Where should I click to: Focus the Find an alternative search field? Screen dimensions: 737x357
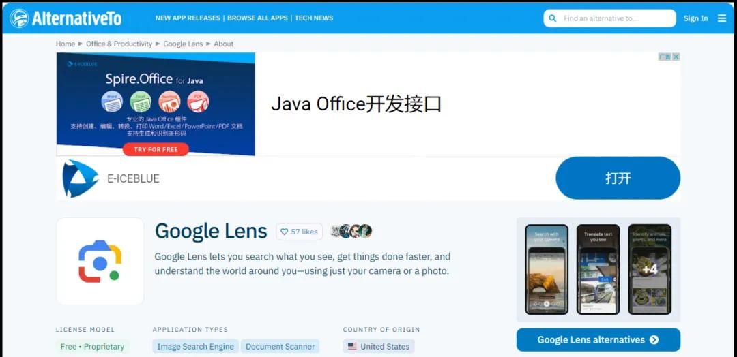[x=609, y=18]
